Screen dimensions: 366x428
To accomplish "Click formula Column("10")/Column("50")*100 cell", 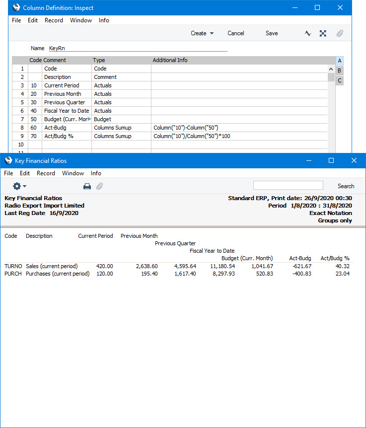I will coord(239,136).
